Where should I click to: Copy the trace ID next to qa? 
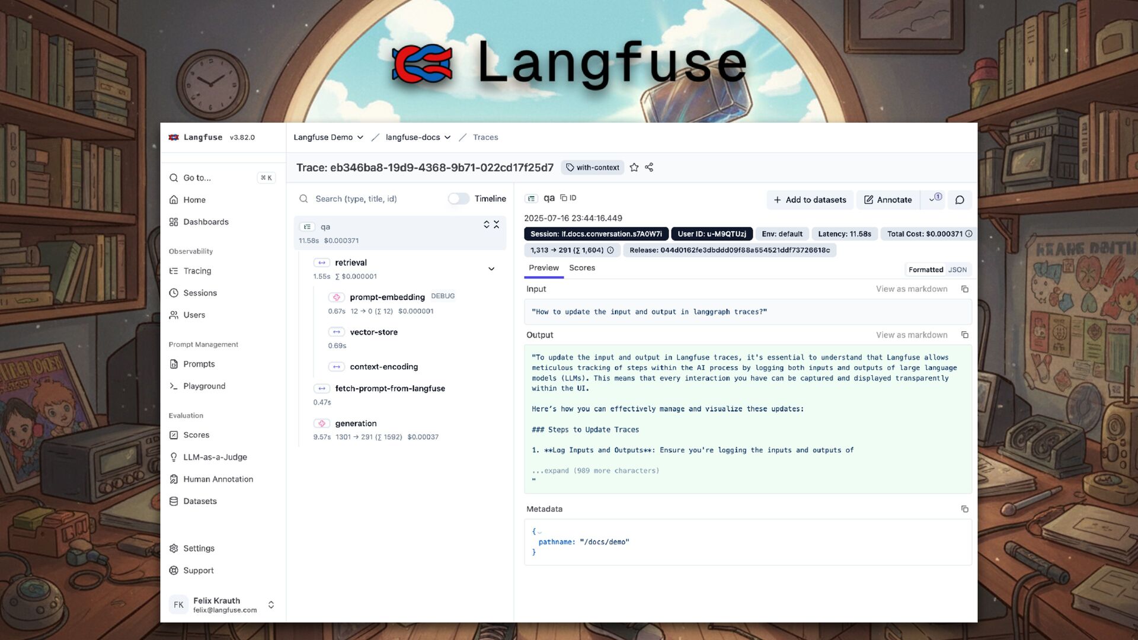568,198
